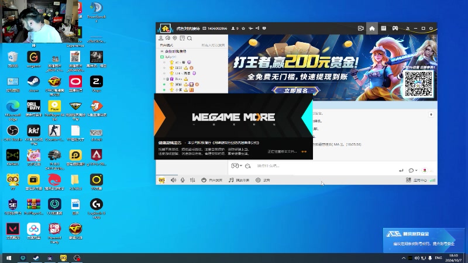Click the share icon beside channel ID
468x263 pixels.
tap(257, 28)
